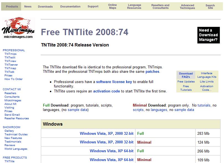Open the TNTmips sidebar link
The width and height of the screenshot is (224, 163).
click(x=11, y=54)
